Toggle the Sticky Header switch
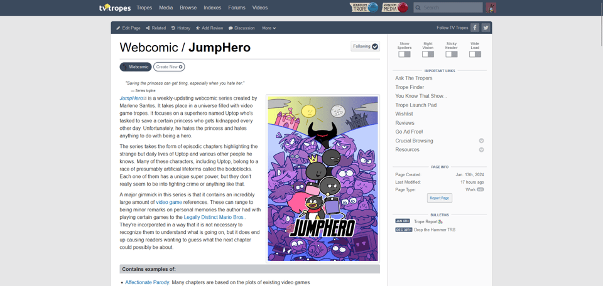Viewport: 603px width, 286px height. point(451,54)
